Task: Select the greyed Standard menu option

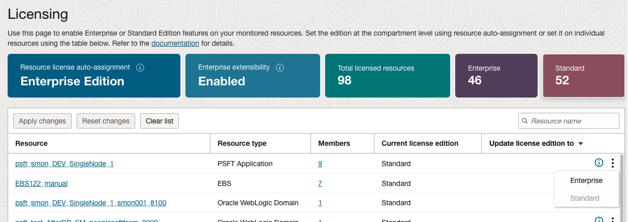Action: click(x=585, y=198)
